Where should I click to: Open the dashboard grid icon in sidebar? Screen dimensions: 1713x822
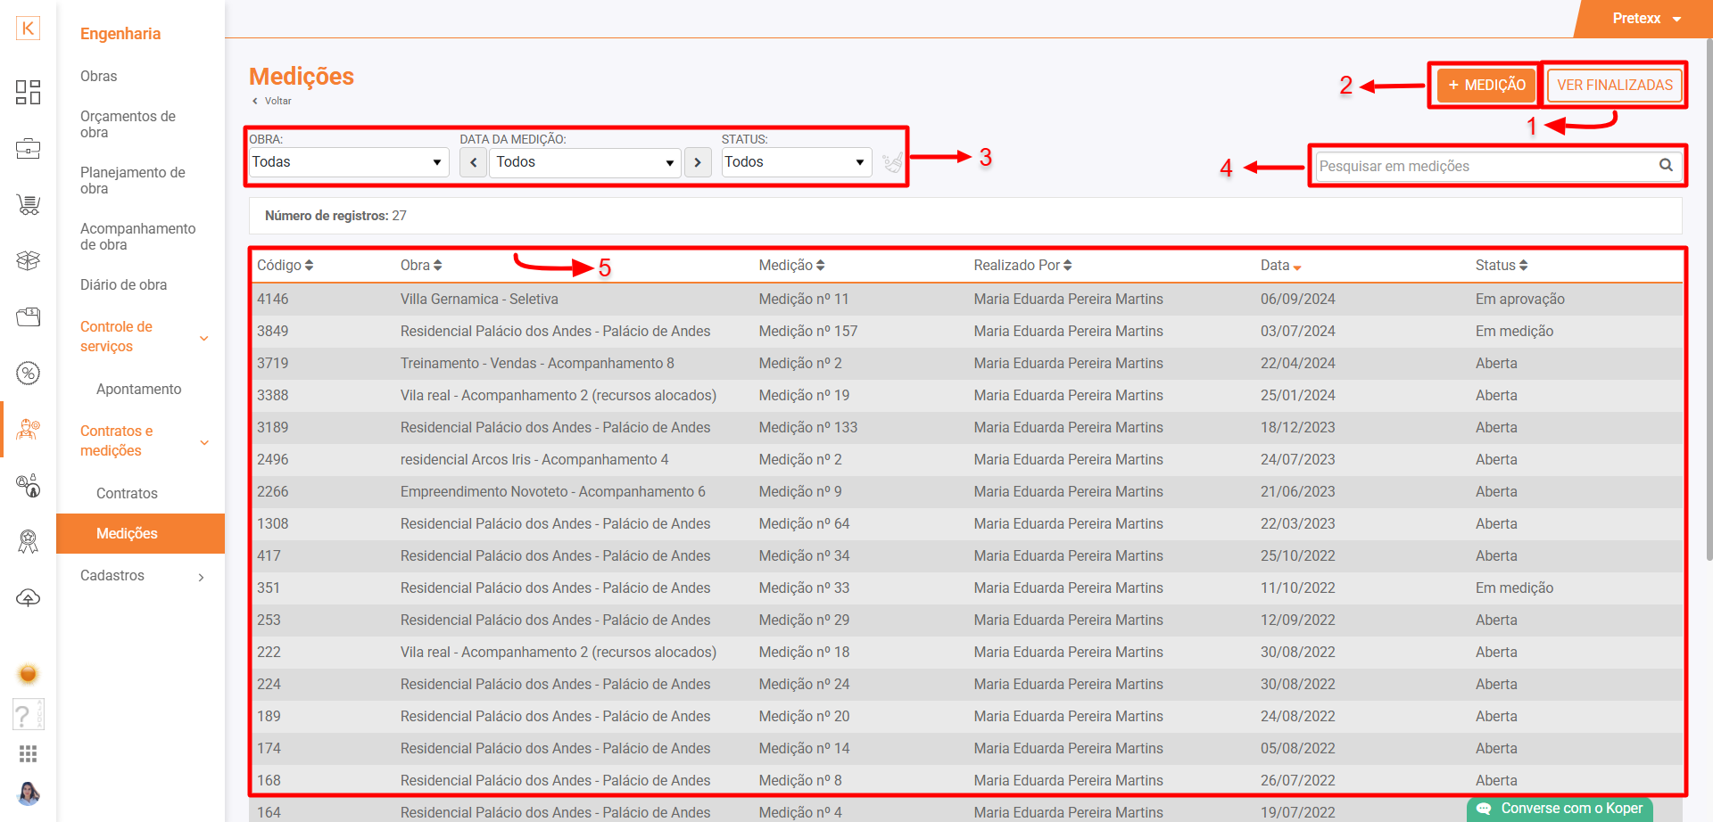28,92
